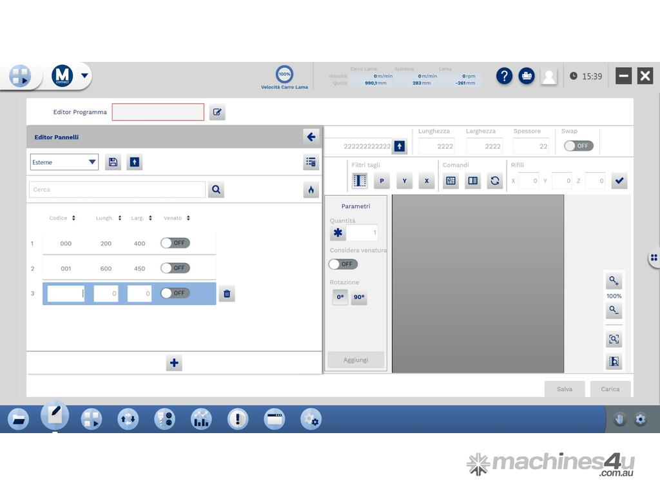Open the statistics chart tab in bottom bar
The image size is (660, 495).
click(201, 420)
